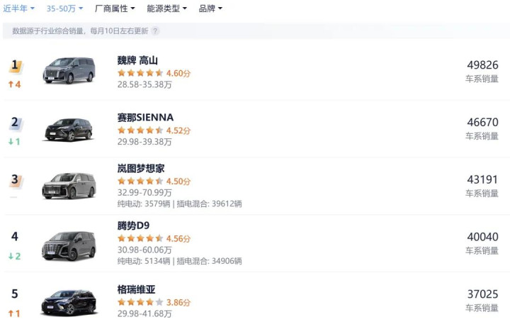Click the rank 2 silver badge
Image resolution: width=510 pixels, height=329 pixels.
click(15, 123)
